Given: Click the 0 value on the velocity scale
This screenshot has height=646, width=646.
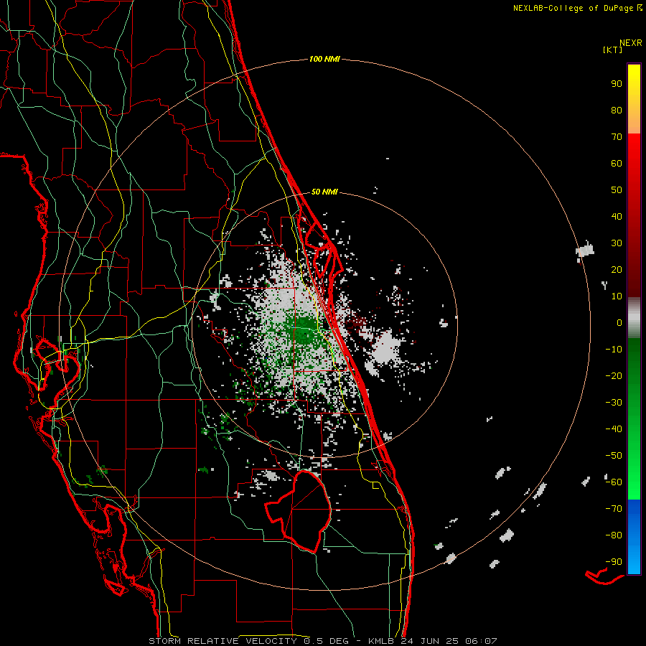Looking at the screenshot, I should 619,322.
